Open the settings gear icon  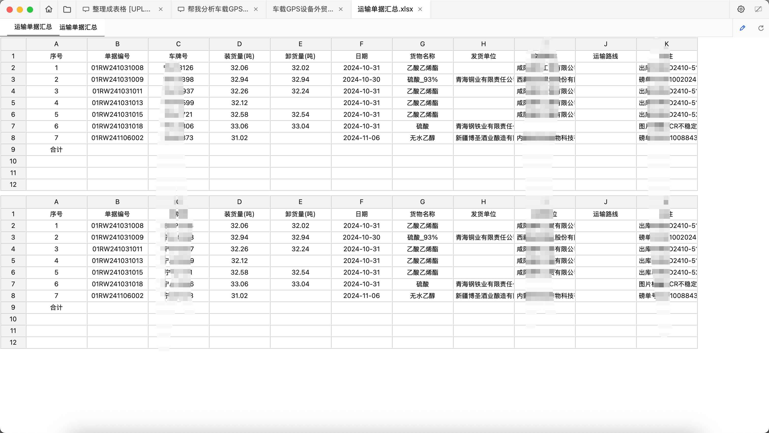click(x=741, y=9)
